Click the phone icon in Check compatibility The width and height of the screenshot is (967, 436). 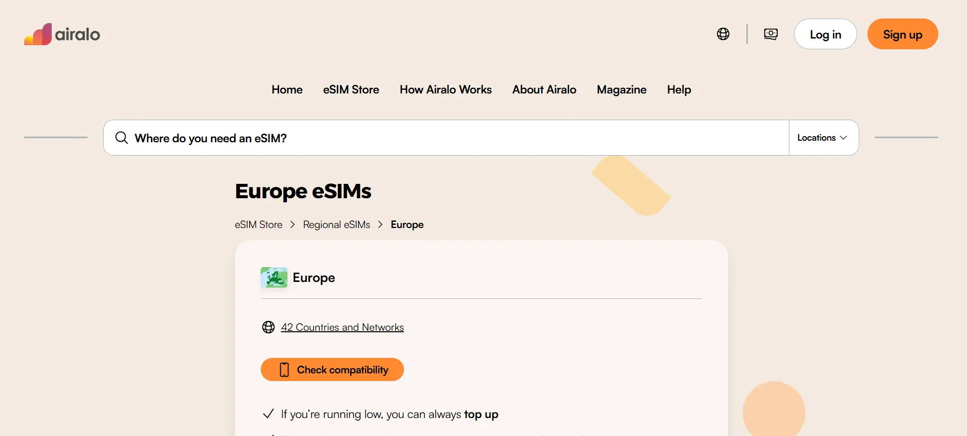click(x=284, y=370)
